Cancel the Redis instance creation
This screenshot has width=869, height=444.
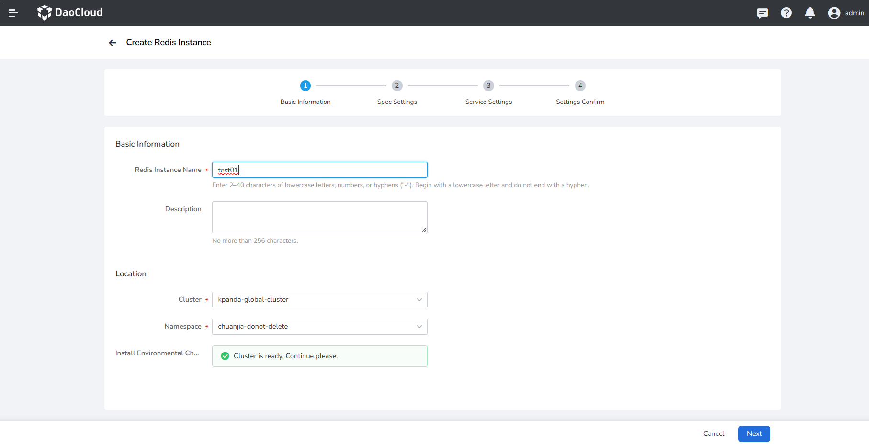(713, 433)
